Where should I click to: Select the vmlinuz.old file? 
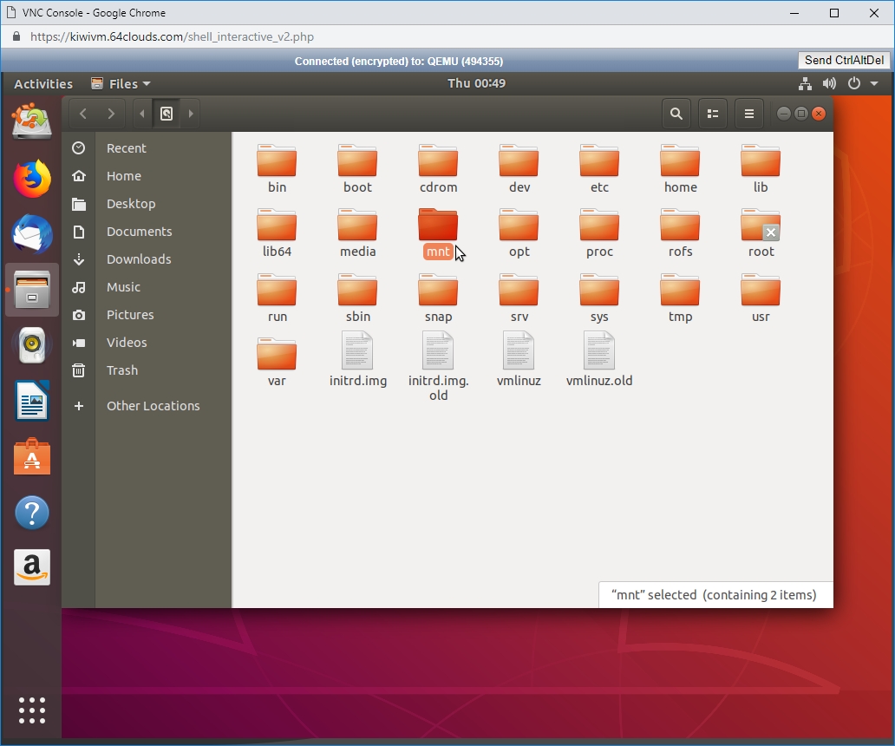tap(599, 360)
